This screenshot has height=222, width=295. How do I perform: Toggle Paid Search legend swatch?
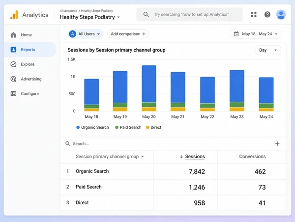pos(117,127)
